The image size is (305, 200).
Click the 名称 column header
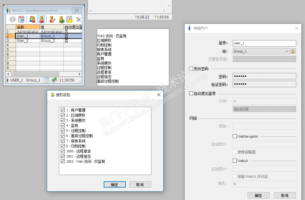point(28,27)
